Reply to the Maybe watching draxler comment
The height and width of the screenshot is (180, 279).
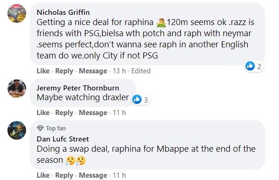tap(64, 113)
